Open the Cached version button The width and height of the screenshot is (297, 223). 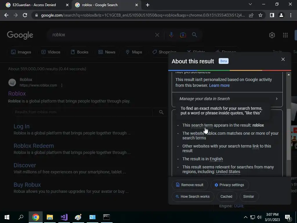click(x=226, y=197)
